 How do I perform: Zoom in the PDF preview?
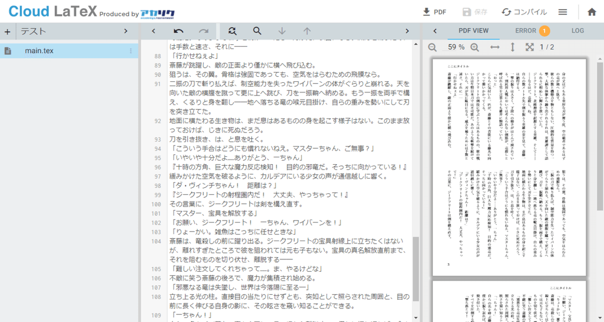[475, 47]
